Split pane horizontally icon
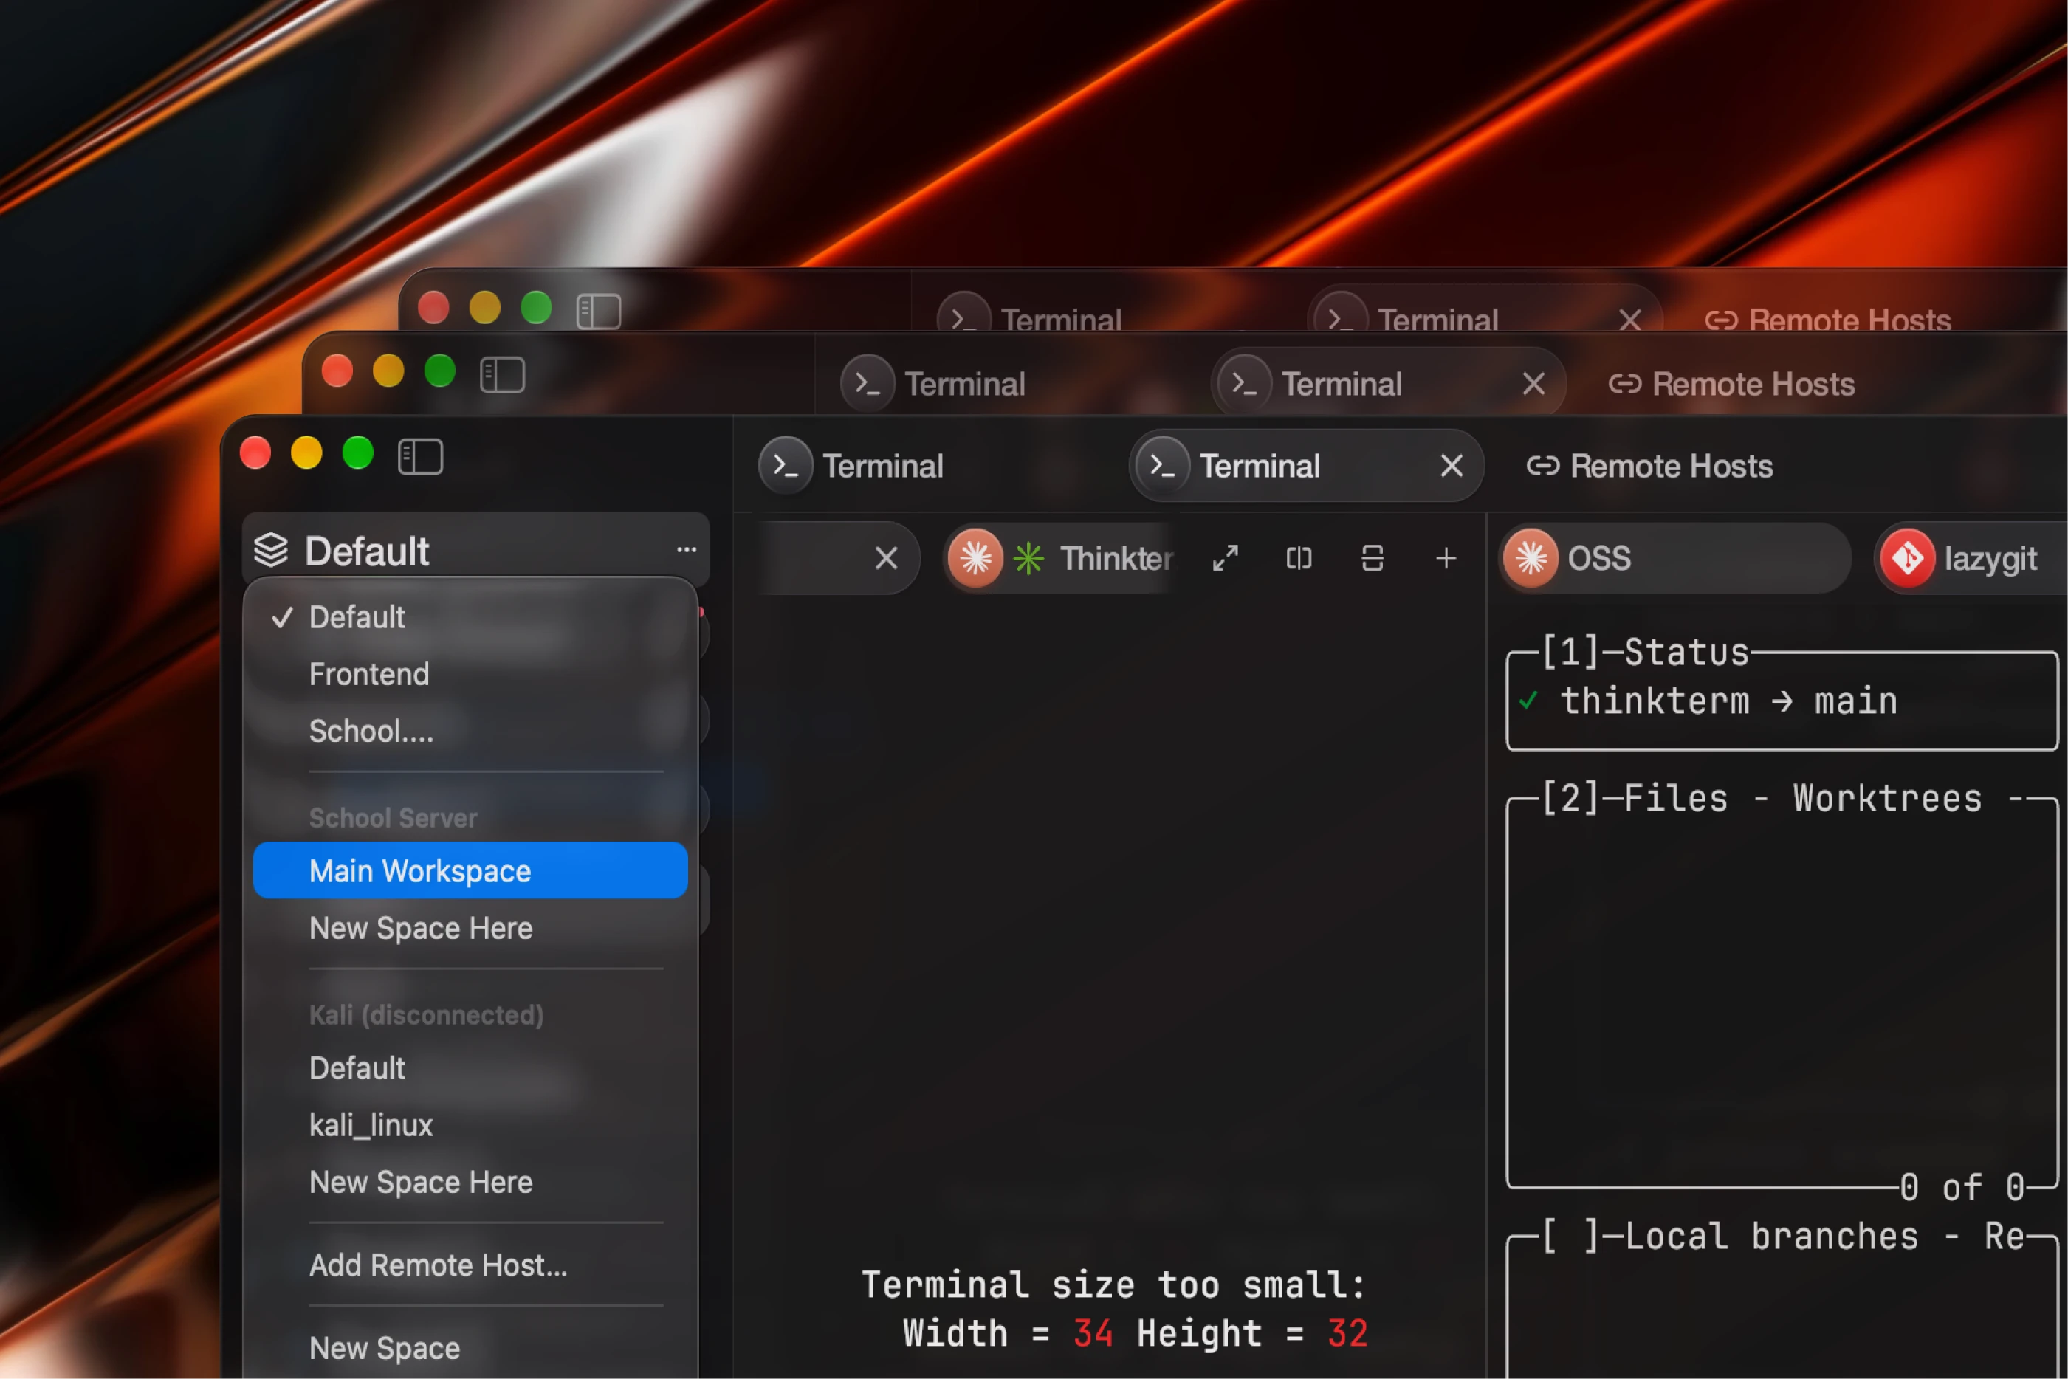 click(x=1373, y=557)
